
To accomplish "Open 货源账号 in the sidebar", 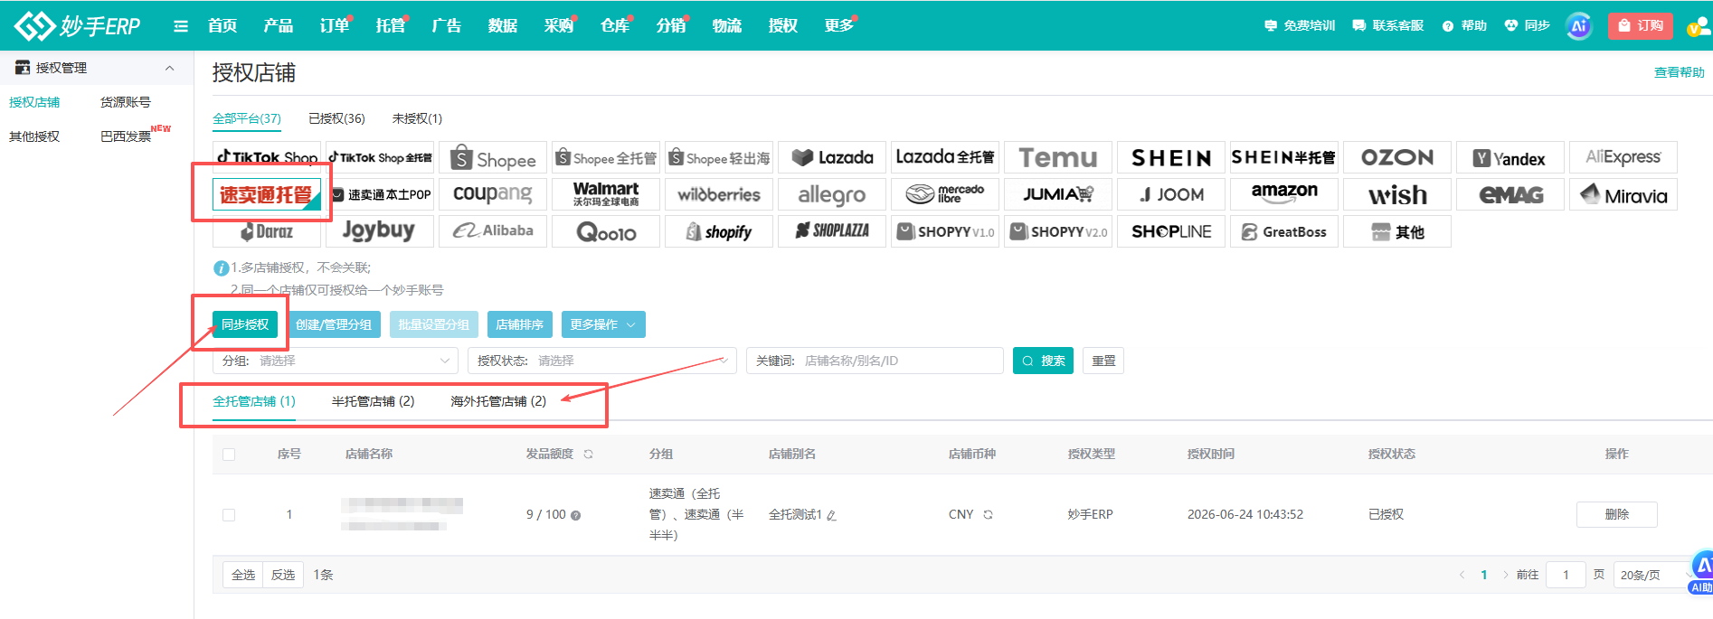I will point(126,102).
